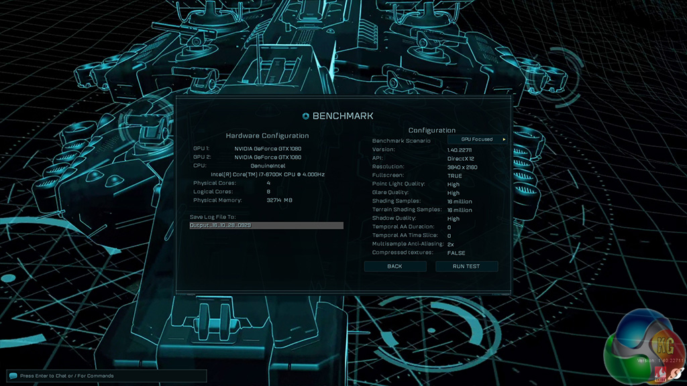This screenshot has width=687, height=386.
Task: Click the Version value 1.40.22711 in Configuration
Action: coord(459,150)
